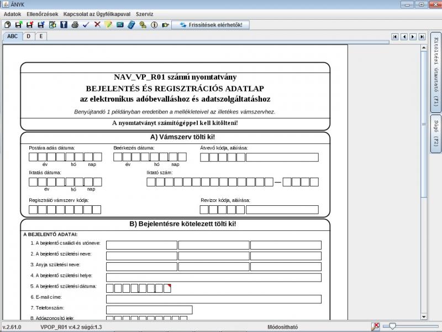This screenshot has width=442, height=332.
Task: Open the Adatok menu
Action: click(x=12, y=14)
